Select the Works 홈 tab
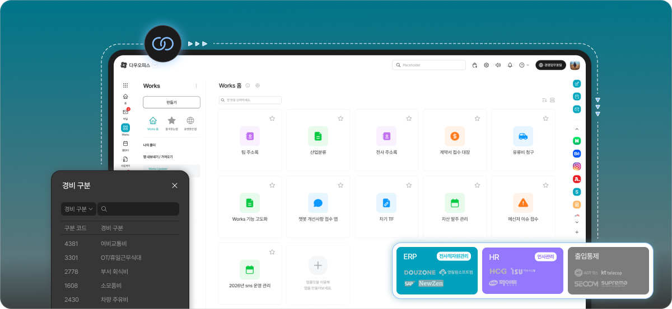This screenshot has height=309, width=672. tap(153, 122)
